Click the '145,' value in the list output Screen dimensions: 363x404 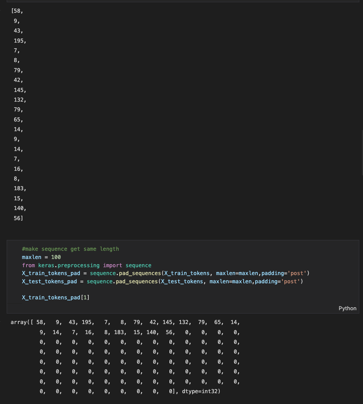pos(20,90)
